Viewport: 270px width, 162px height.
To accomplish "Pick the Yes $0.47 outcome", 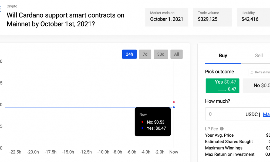I will pos(222,86).
